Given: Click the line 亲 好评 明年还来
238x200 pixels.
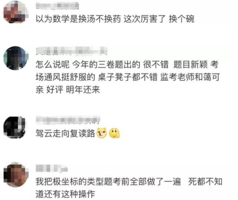Looking at the screenshot, I should (x=68, y=90).
